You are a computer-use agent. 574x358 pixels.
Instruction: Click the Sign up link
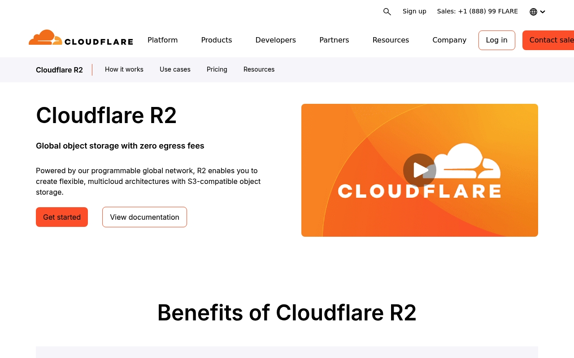[414, 11]
